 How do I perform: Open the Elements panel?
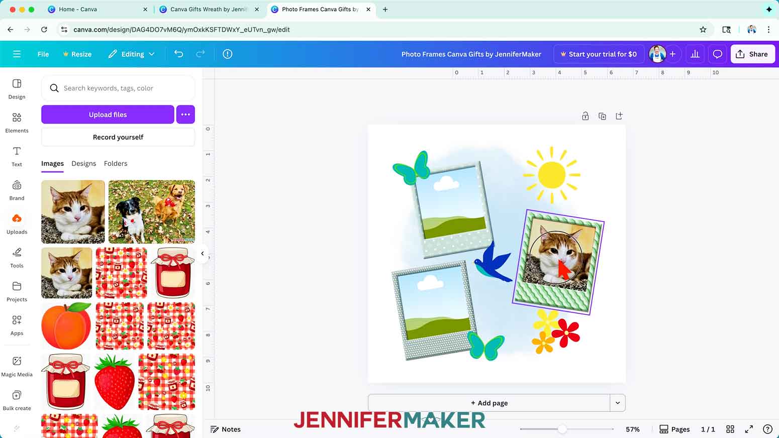[17, 123]
